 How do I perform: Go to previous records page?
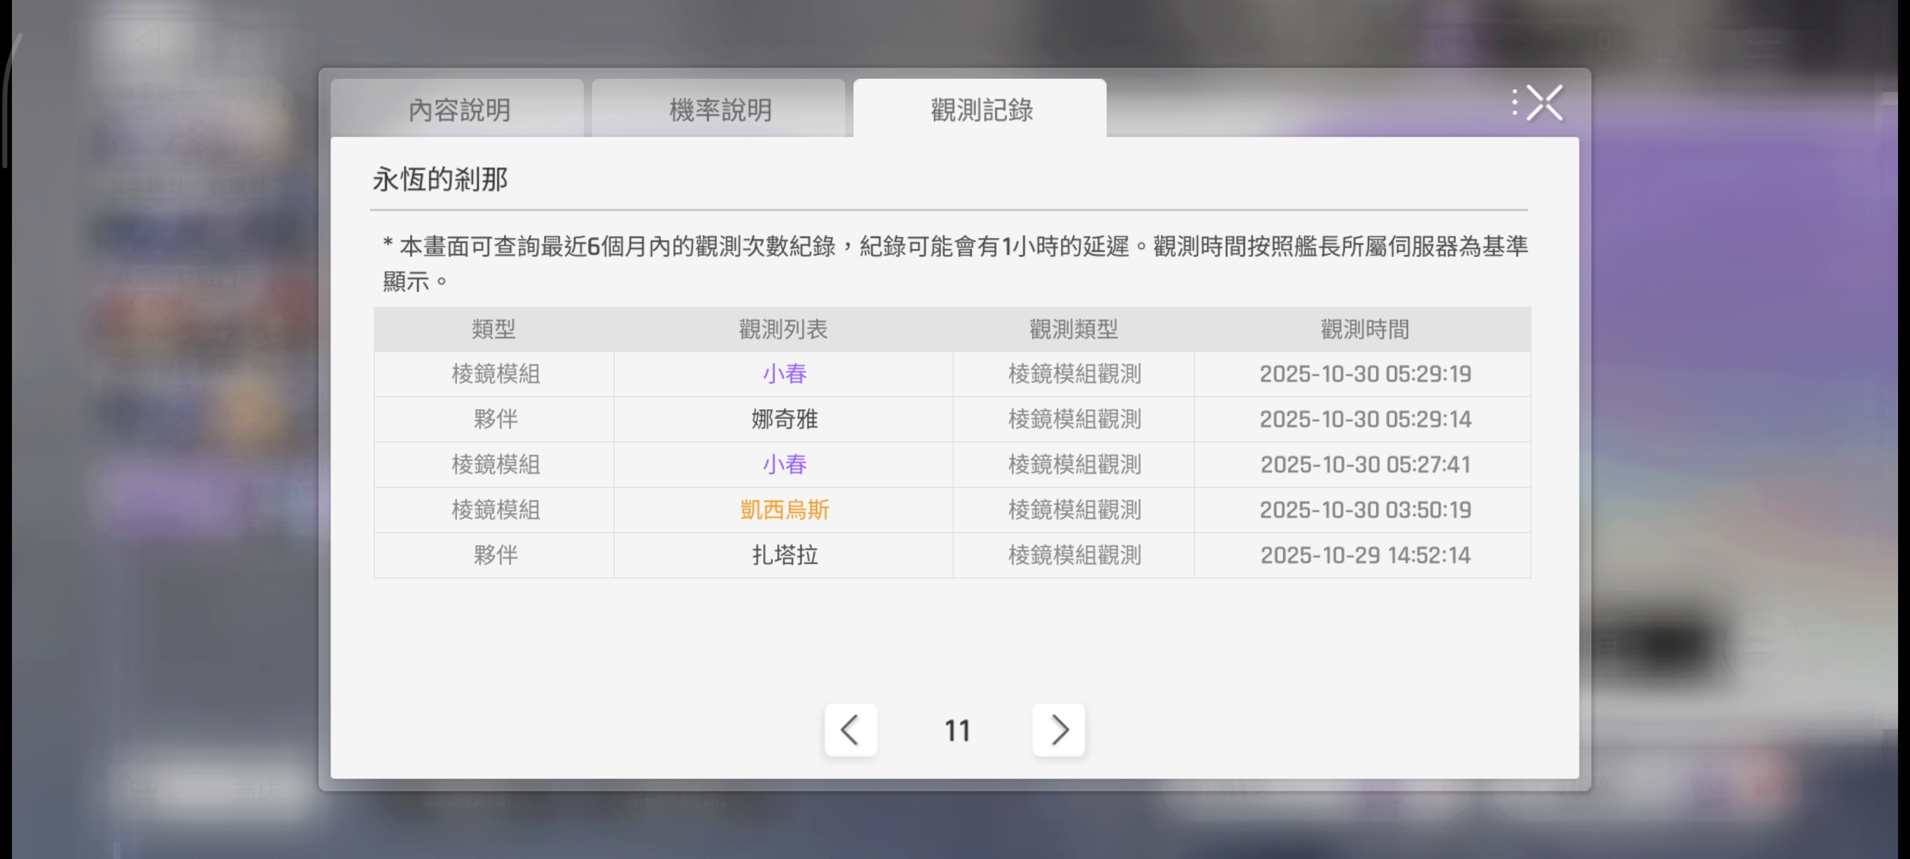[x=851, y=730]
